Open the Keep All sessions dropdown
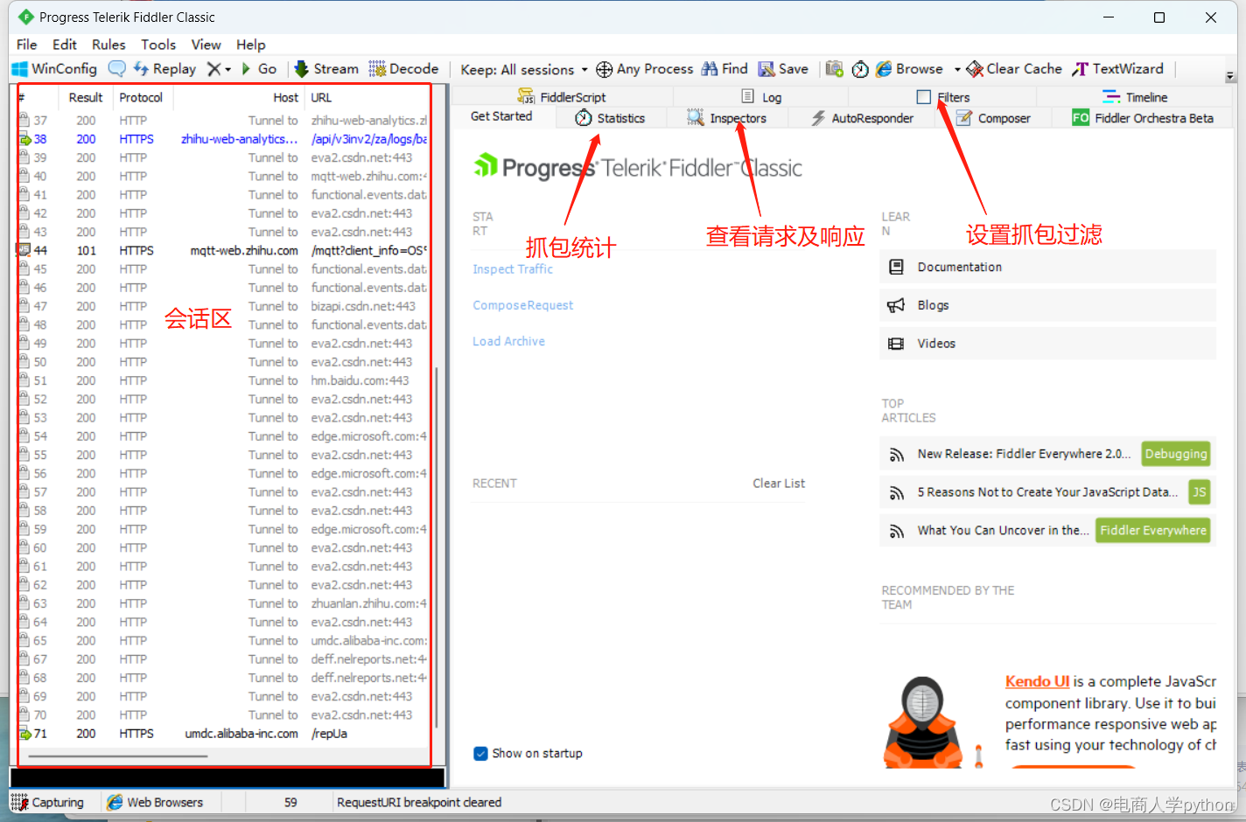Viewport: 1246px width, 822px height. pyautogui.click(x=524, y=69)
